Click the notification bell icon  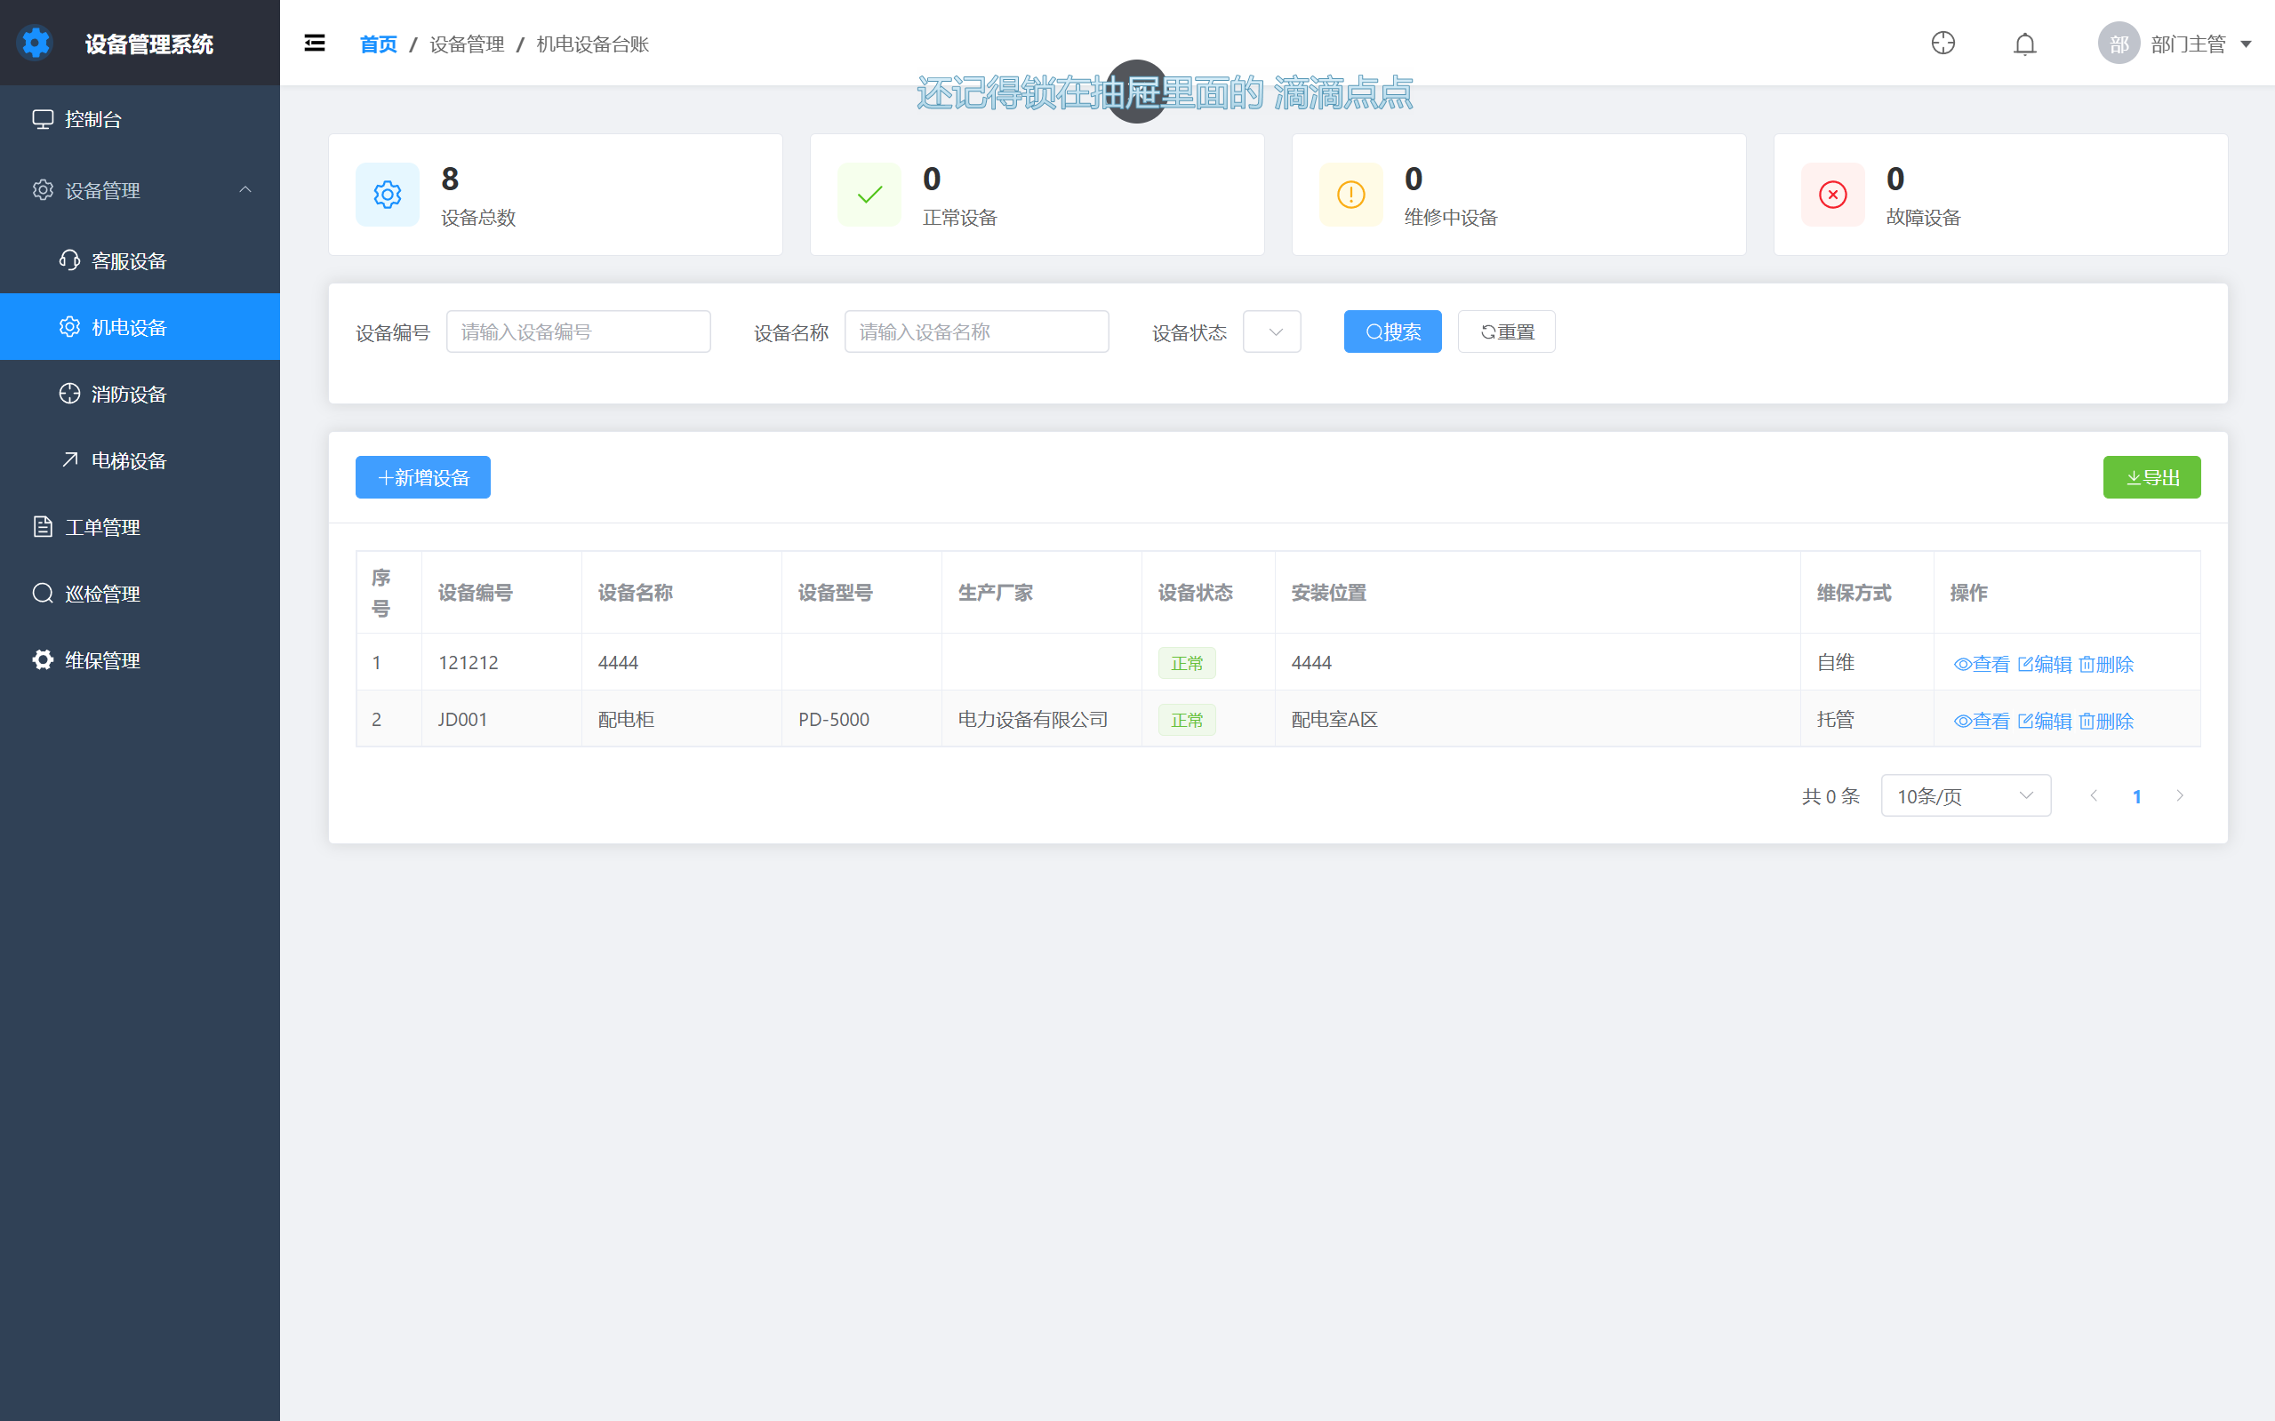point(2024,44)
